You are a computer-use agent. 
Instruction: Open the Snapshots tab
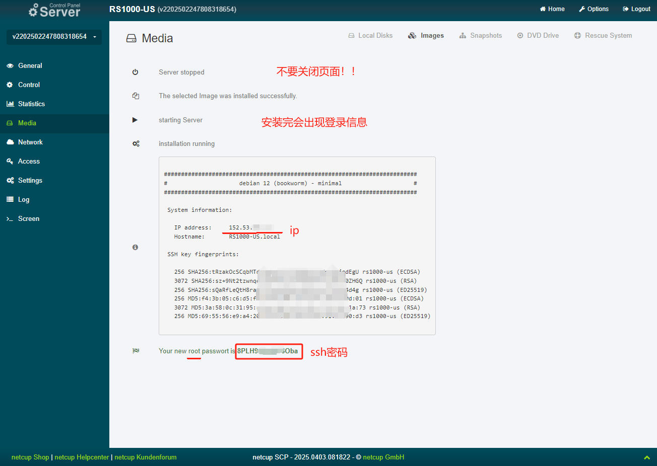[481, 36]
